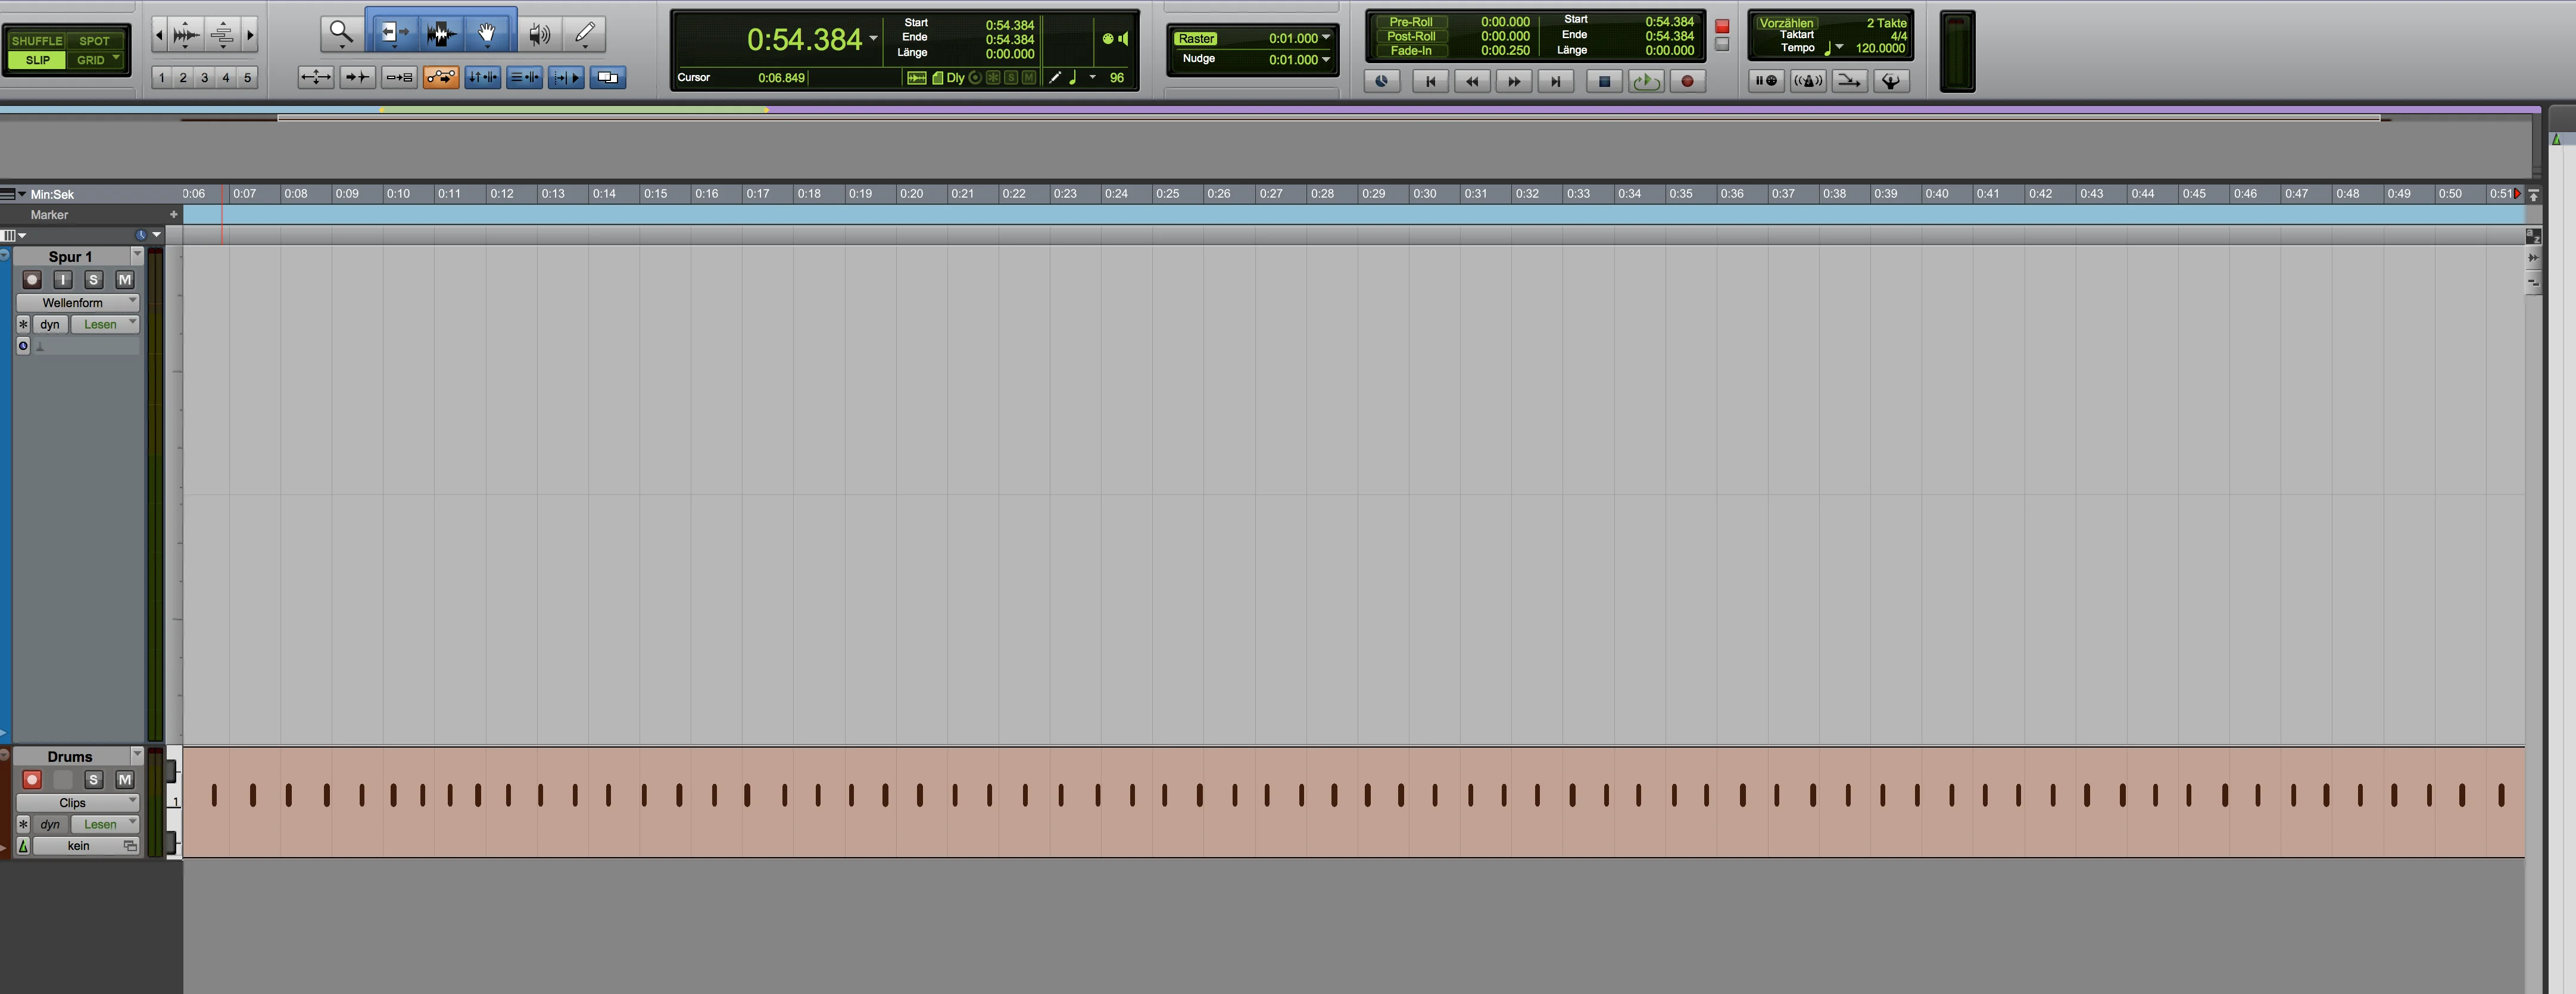Record-enable the Spur 1 track

32,280
